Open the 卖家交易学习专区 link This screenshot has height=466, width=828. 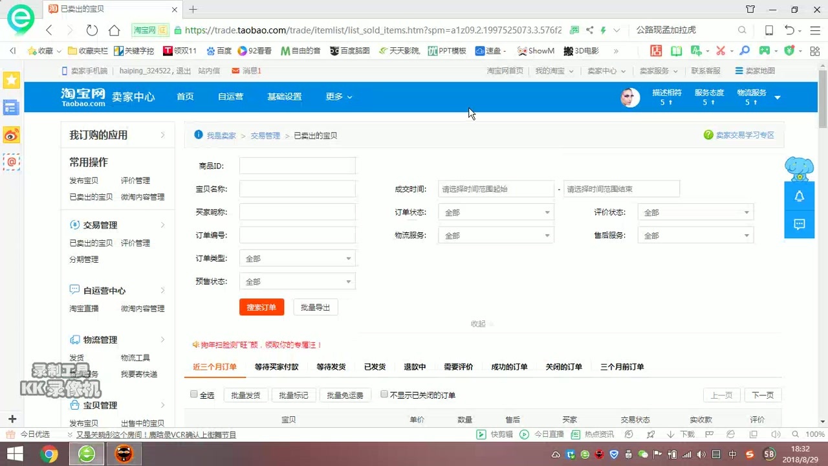(745, 135)
